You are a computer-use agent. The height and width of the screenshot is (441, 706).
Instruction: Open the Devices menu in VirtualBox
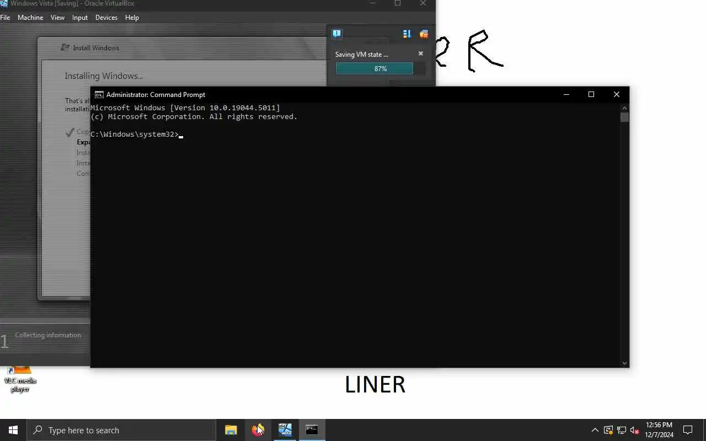tap(106, 18)
